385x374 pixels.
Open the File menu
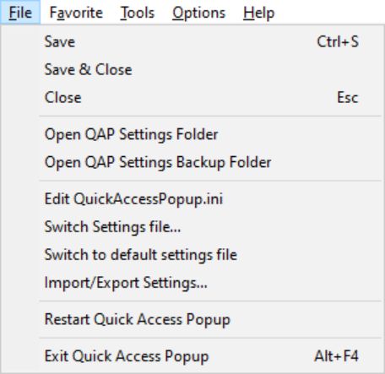(x=20, y=13)
